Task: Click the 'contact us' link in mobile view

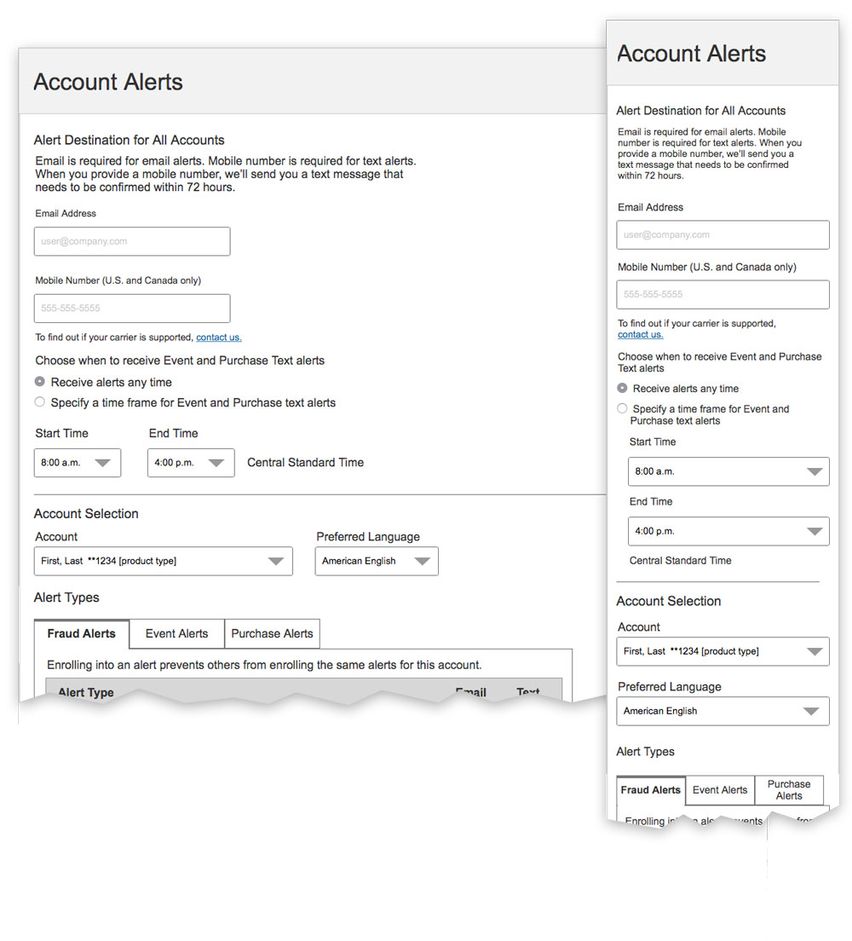Action: point(640,335)
